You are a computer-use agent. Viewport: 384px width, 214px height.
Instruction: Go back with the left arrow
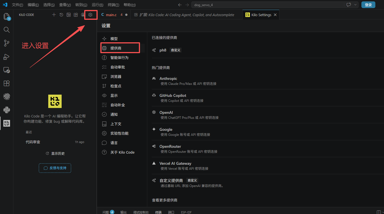(180, 5)
